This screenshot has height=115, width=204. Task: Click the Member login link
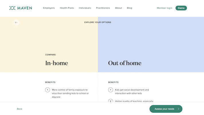pyautogui.click(x=164, y=8)
